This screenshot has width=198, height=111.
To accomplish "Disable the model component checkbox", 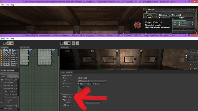I will [x=65, y=97].
